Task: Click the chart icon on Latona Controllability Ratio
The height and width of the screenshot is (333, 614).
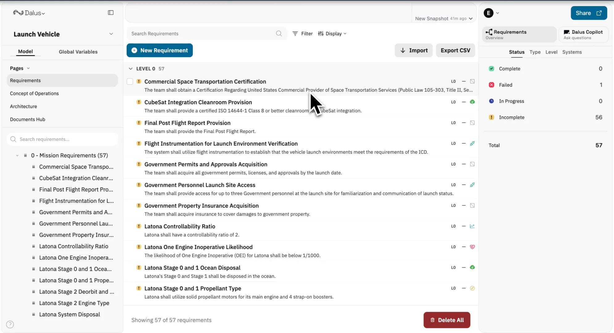Action: click(x=472, y=226)
